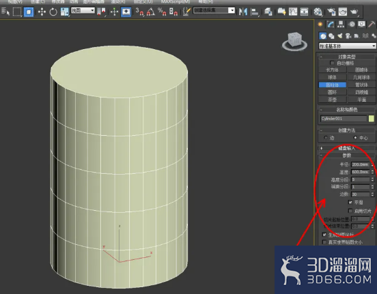Open named selection sets dropdown
This screenshot has width=377, height=294.
[x=214, y=10]
